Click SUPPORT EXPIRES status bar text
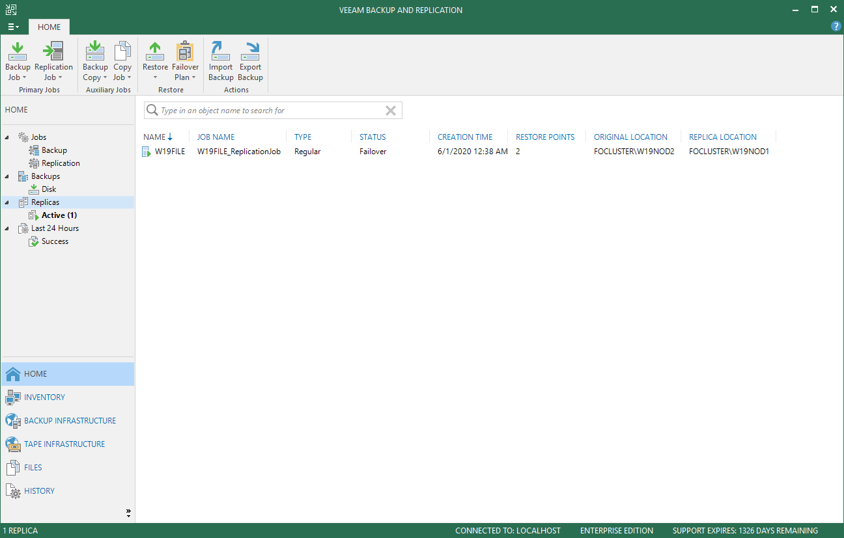 tap(745, 531)
